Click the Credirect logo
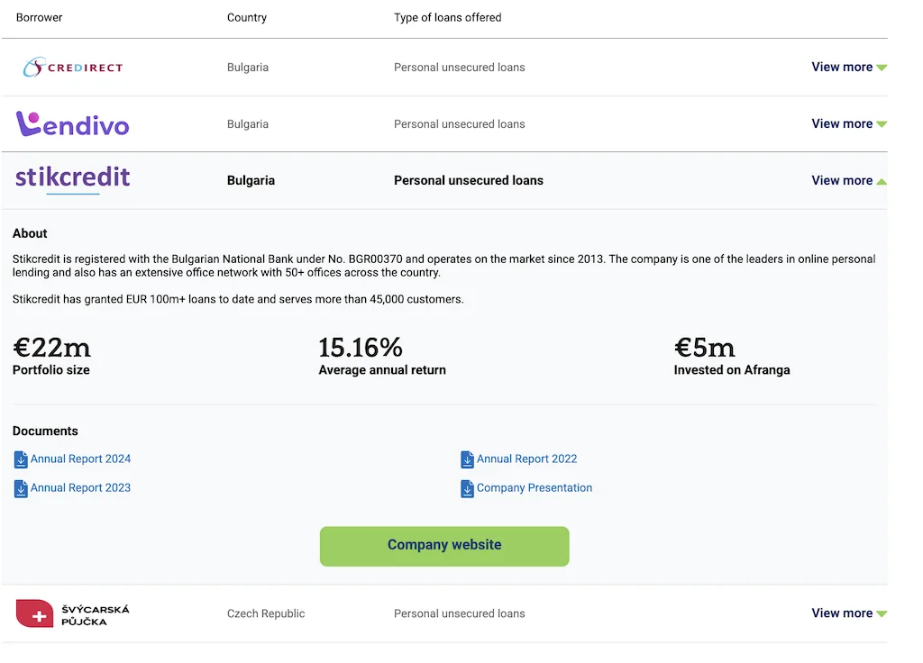This screenshot has width=923, height=663. click(72, 68)
